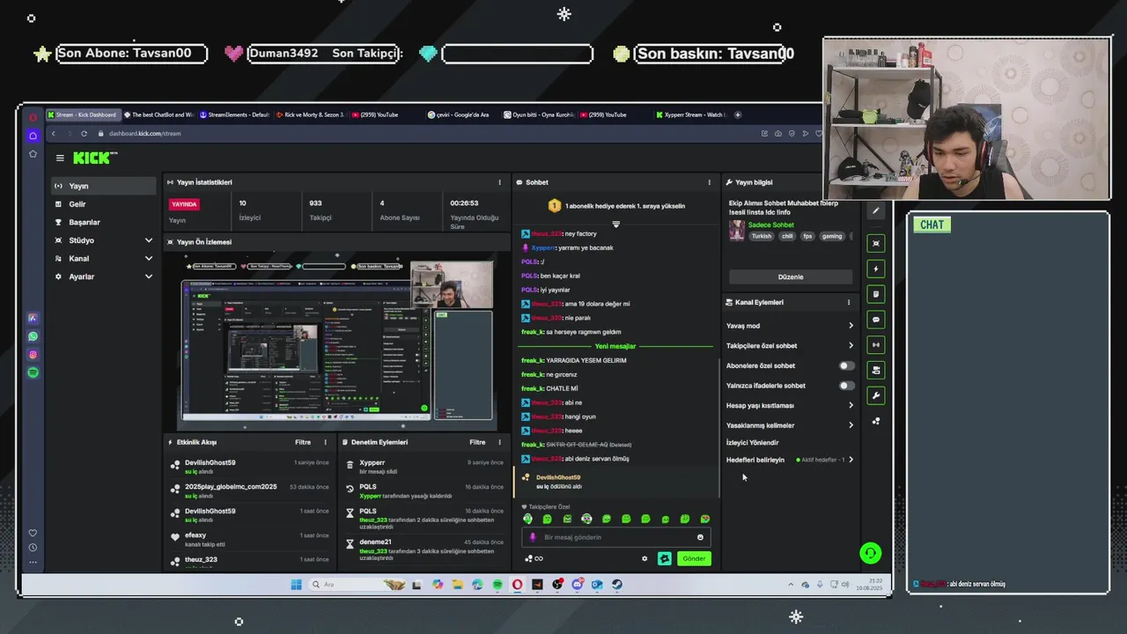Viewport: 1127px width, 634px height.
Task: Select Gelir in sidebar
Action: click(x=104, y=204)
